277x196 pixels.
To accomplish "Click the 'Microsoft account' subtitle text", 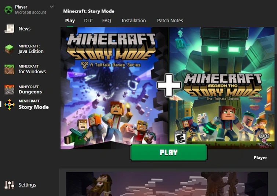I will coord(30,12).
